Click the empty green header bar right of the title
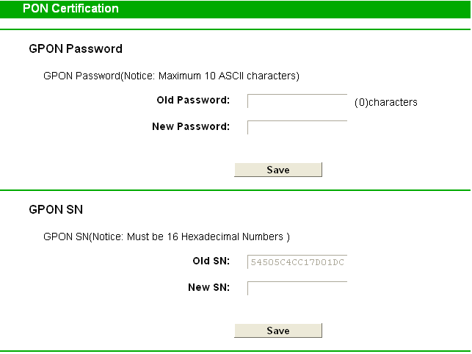The image size is (472, 354). 294,9
